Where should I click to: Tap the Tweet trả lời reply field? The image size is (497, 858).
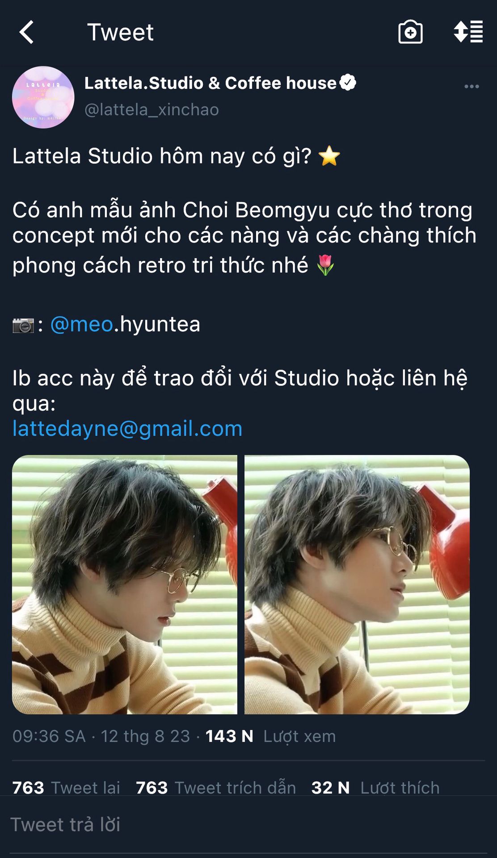pos(248,824)
